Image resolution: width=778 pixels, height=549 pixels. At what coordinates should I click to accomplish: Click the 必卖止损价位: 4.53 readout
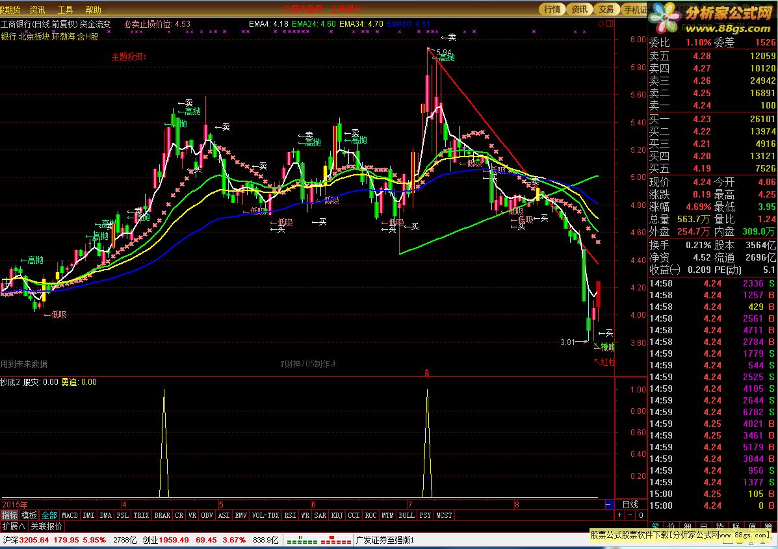coord(157,24)
